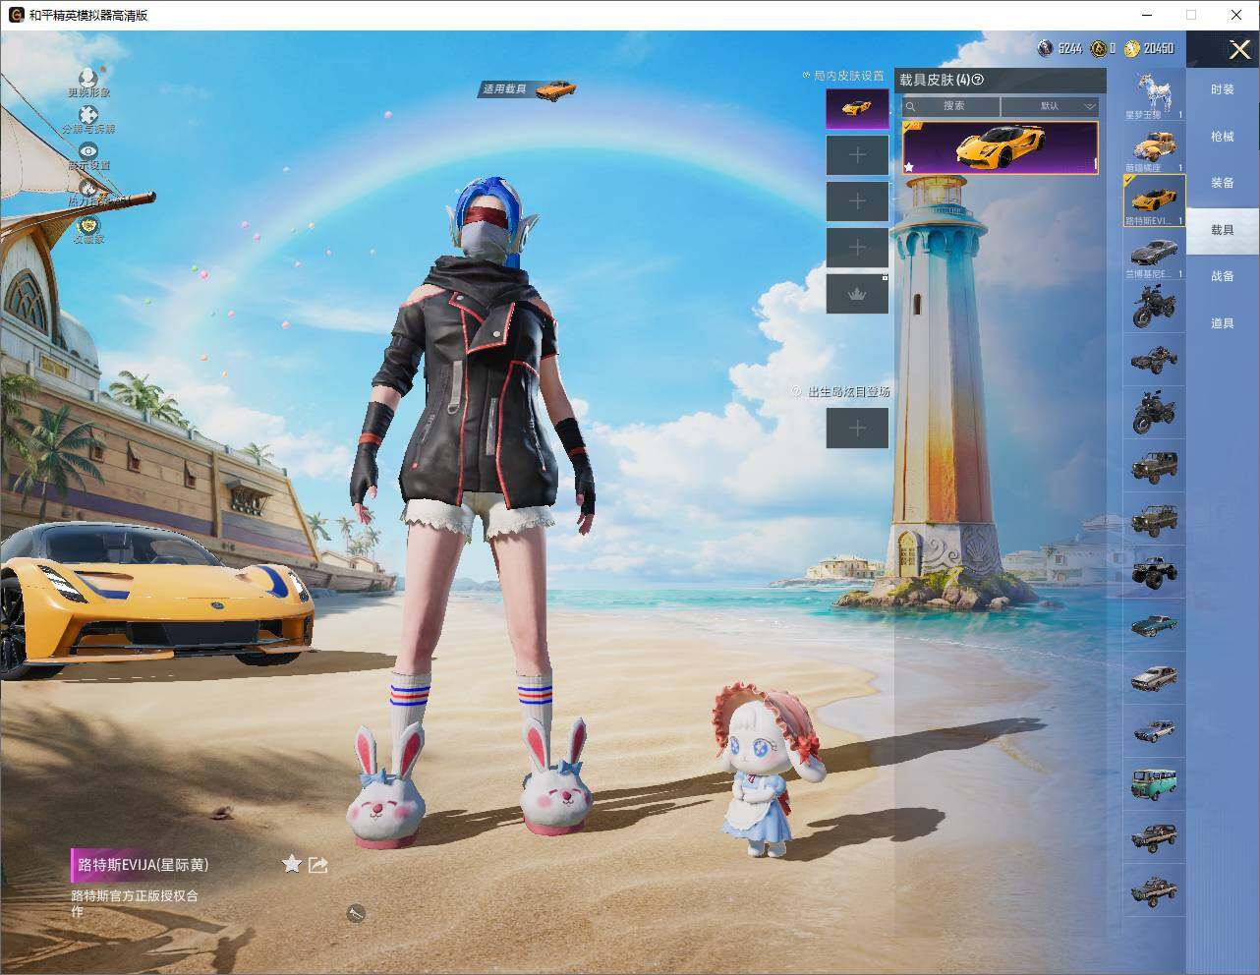1260x975 pixels.
Task: Minimize the 和平精英模拟器高清版 window
Action: 1147,15
